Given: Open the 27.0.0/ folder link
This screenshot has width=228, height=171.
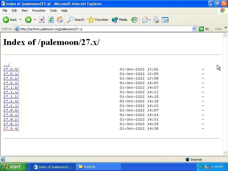Looking at the screenshot, I should click(x=11, y=69).
